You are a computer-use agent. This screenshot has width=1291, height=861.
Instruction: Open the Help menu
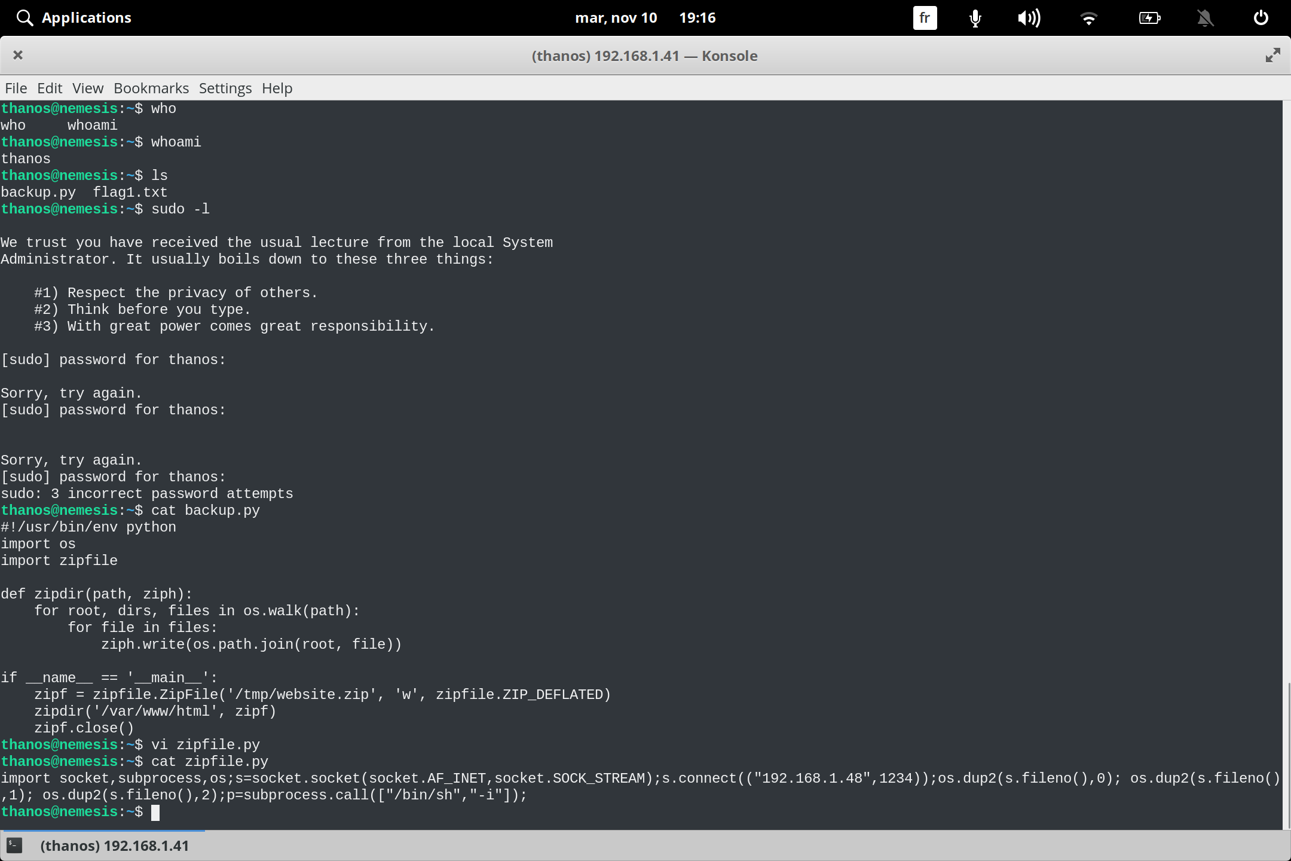tap(277, 88)
